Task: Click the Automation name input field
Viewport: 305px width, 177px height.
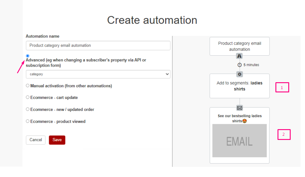Action: pos(98,45)
